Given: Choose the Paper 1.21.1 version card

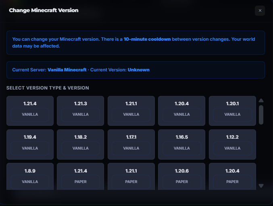Looking at the screenshot, I should click(131, 176).
